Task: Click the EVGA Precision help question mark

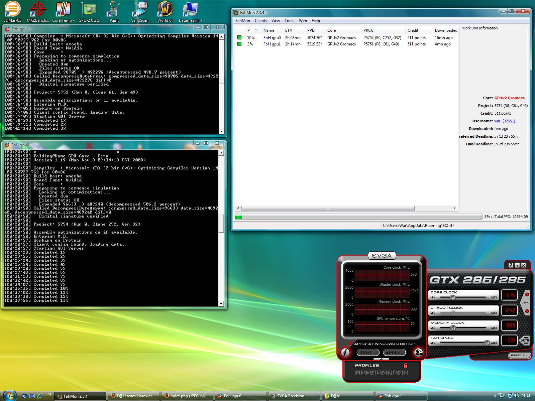Action: coord(511,265)
